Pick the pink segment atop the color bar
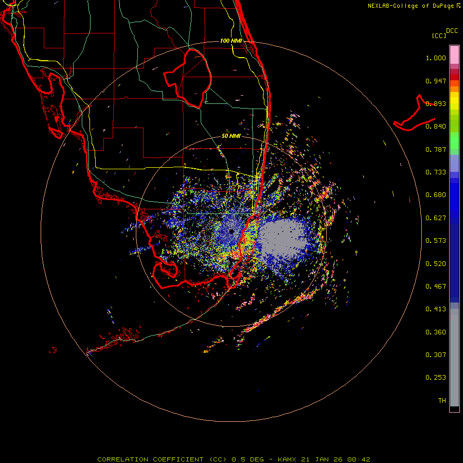The image size is (463, 463). pos(454,55)
